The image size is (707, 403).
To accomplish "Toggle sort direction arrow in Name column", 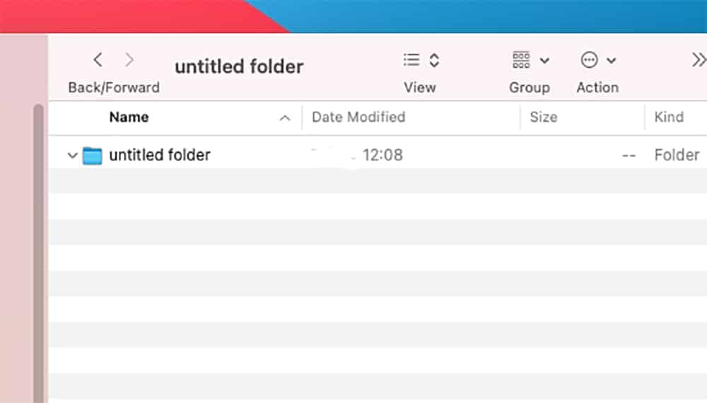I will (285, 118).
